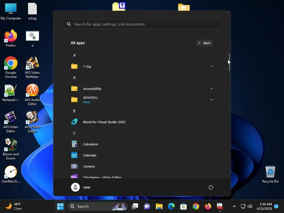Viewport: 284px width, 213px height.
Task: Click the Calculator app name text
Action: click(x=91, y=144)
